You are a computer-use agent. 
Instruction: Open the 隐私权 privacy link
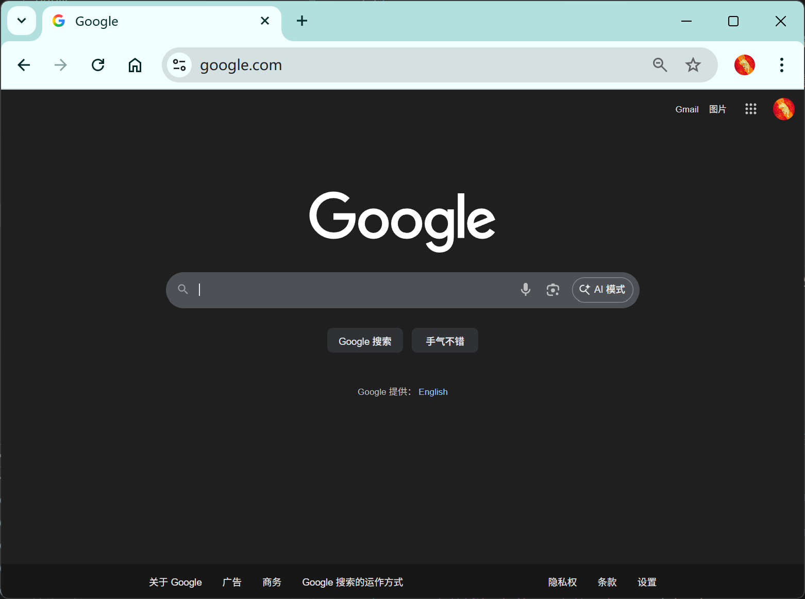pyautogui.click(x=562, y=582)
